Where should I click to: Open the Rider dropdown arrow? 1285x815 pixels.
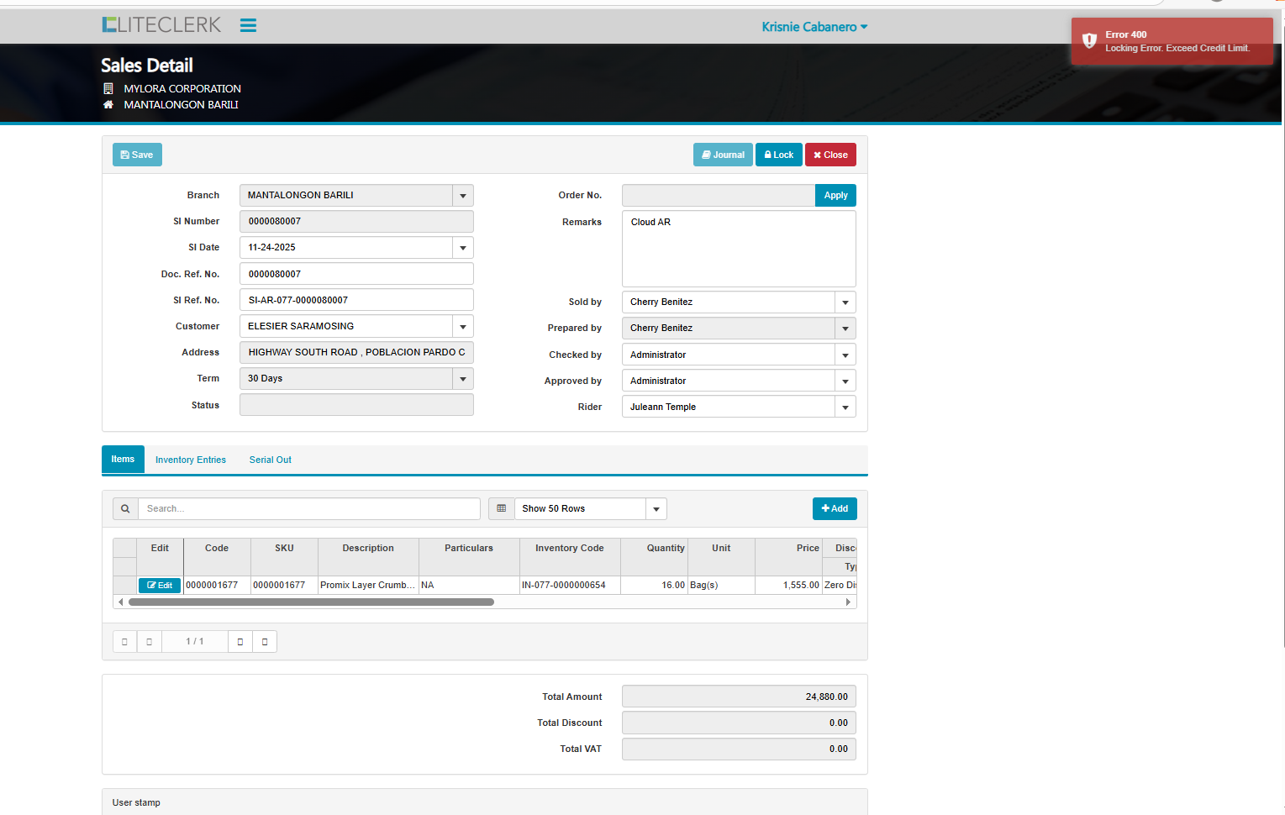pyautogui.click(x=845, y=407)
